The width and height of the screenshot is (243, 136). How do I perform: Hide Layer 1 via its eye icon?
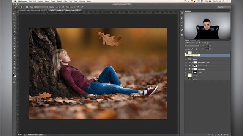186,72
